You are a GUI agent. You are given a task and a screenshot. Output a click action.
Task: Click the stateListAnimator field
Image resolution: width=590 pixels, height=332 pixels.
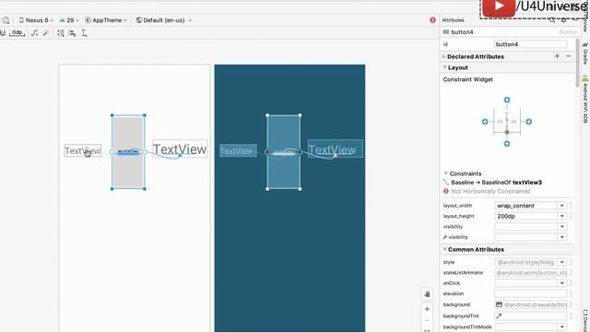coord(531,273)
